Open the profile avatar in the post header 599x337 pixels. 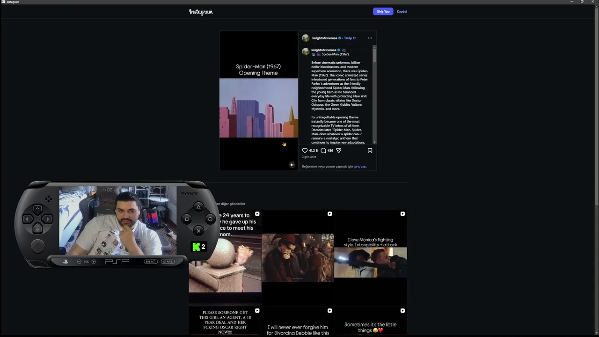pyautogui.click(x=306, y=38)
